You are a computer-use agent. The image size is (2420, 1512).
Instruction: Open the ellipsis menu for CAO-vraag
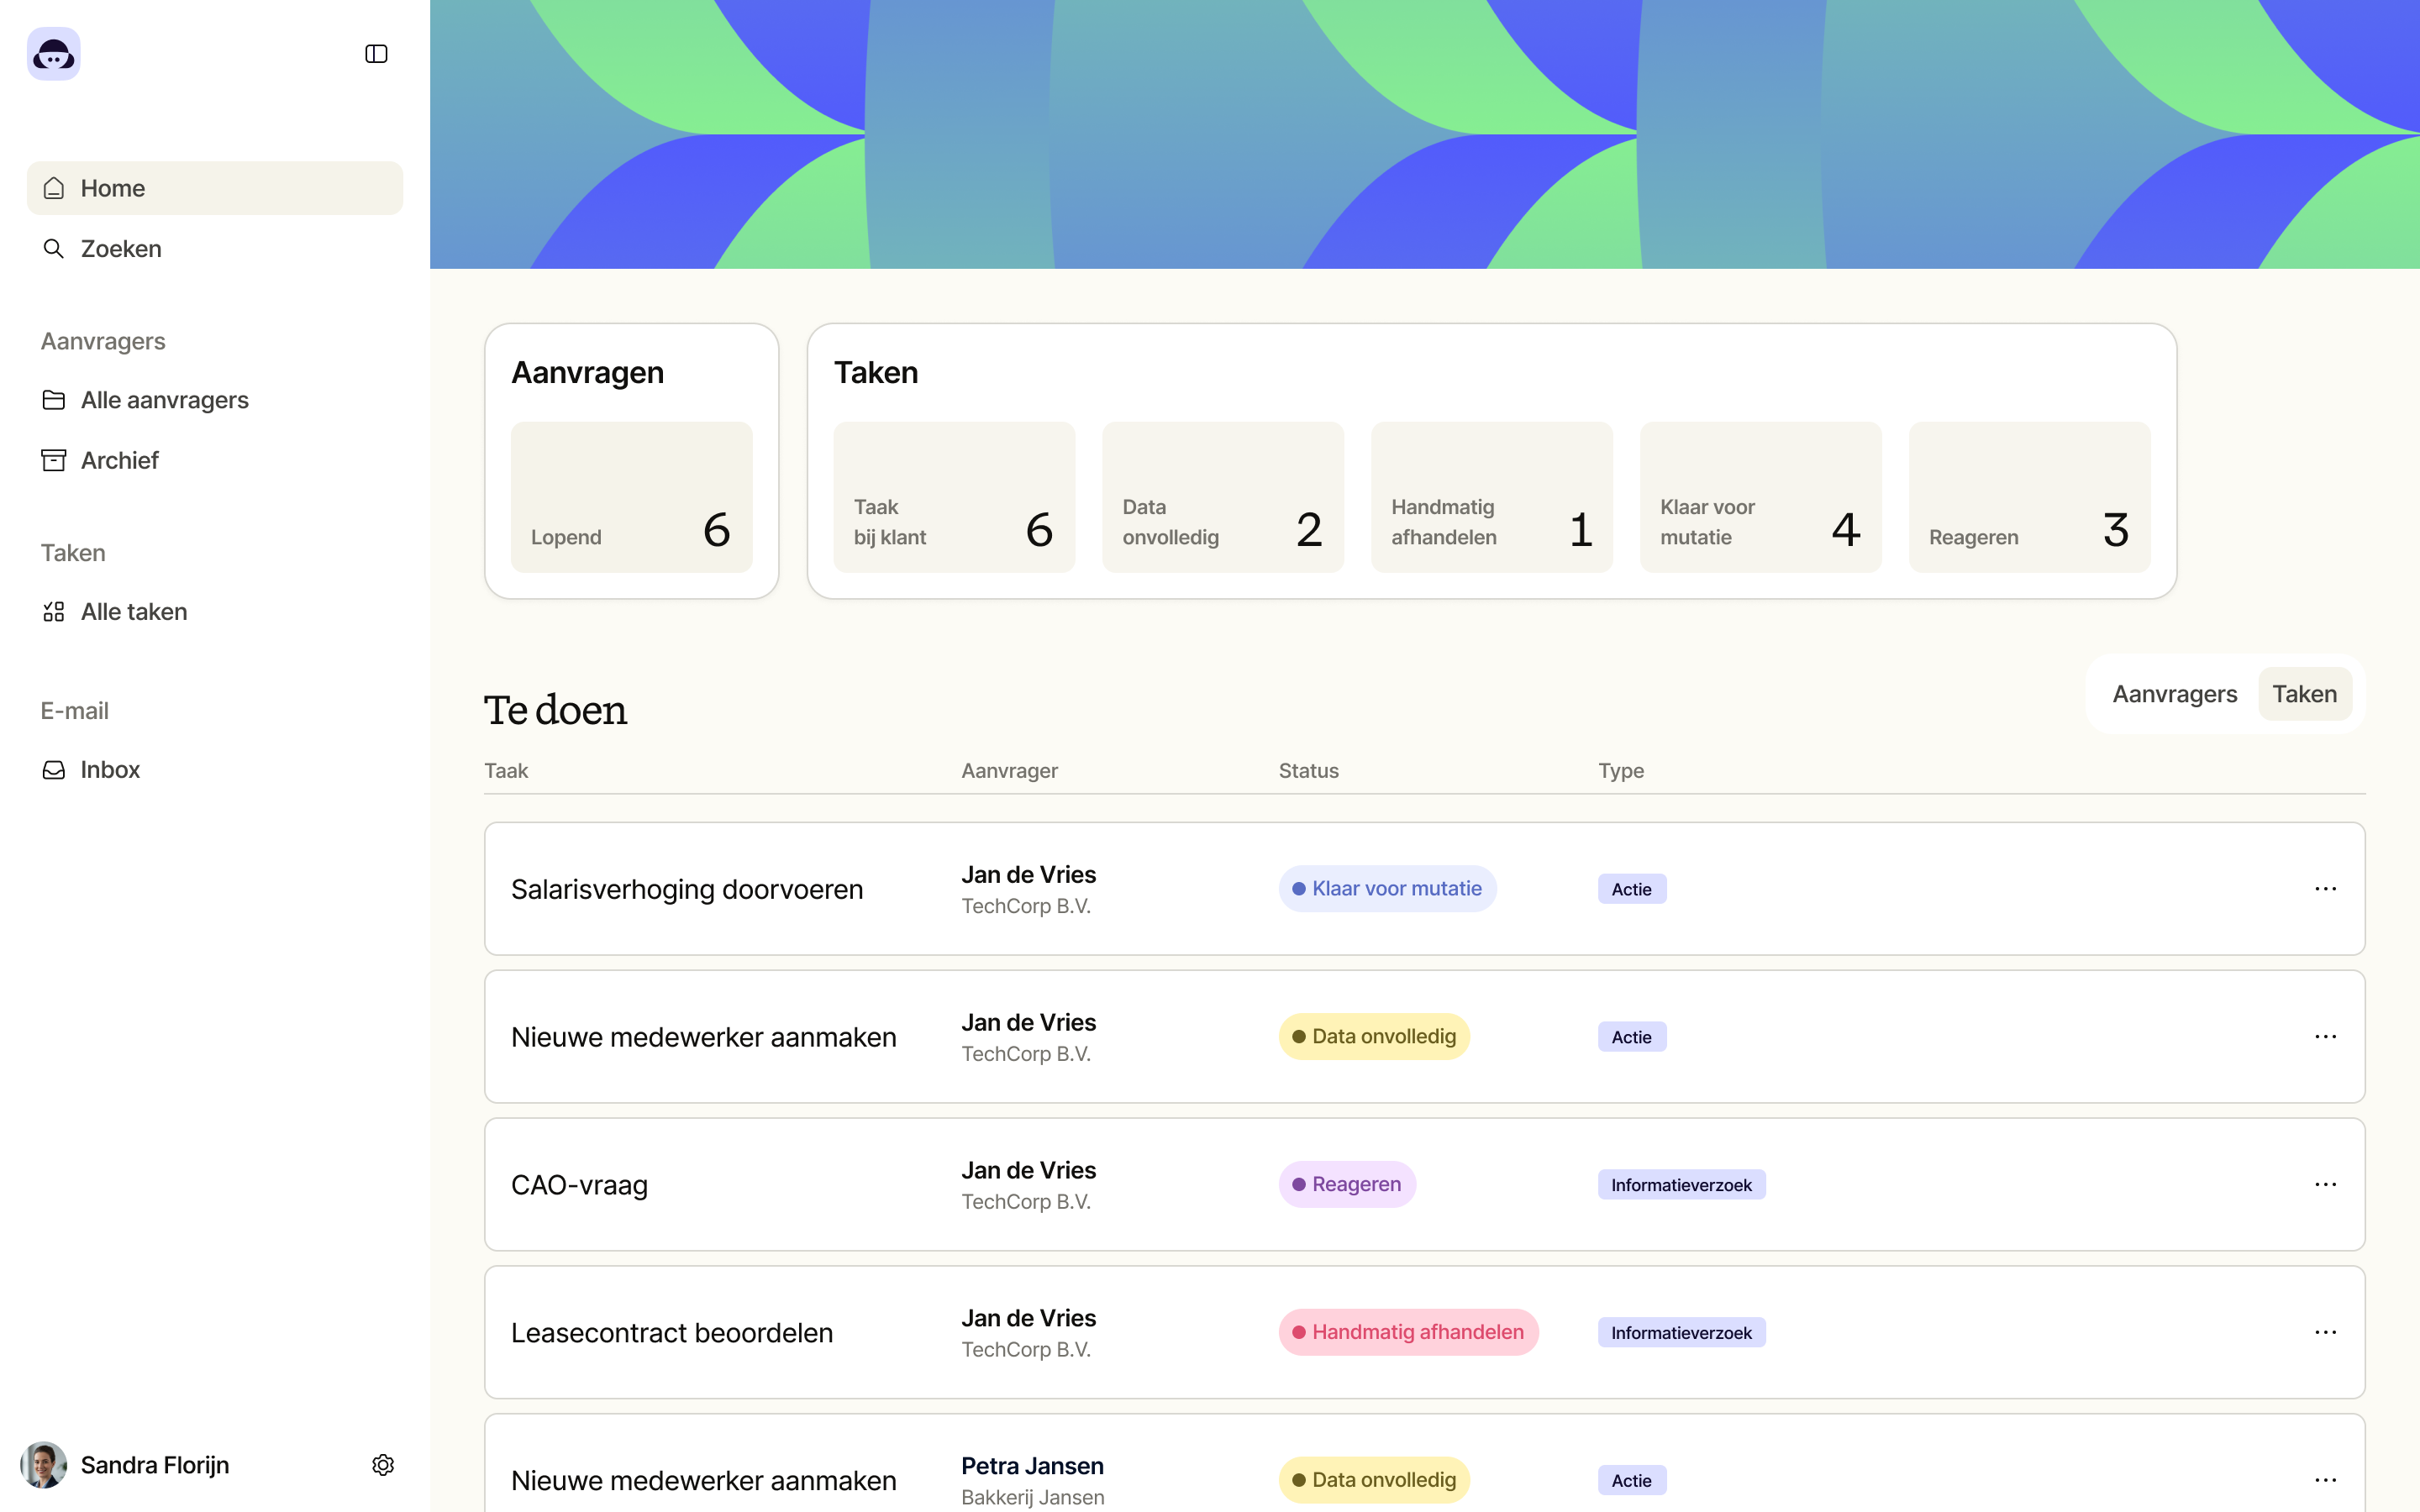point(2326,1184)
